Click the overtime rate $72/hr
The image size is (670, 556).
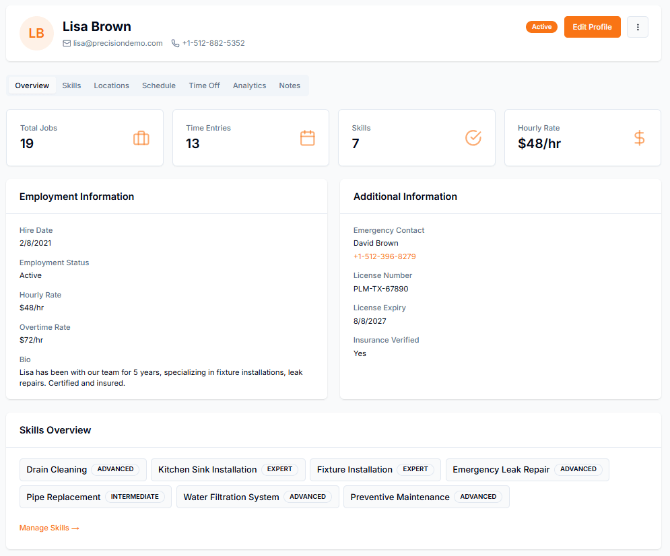[x=31, y=340]
